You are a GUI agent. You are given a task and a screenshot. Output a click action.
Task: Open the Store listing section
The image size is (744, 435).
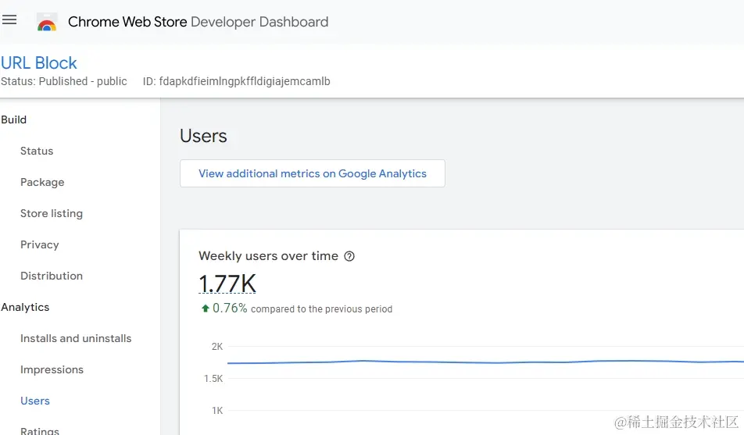[x=52, y=213]
